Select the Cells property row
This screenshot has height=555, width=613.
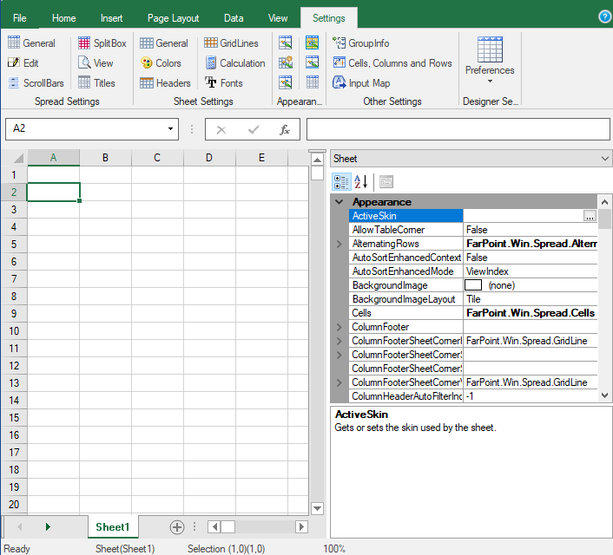(x=472, y=313)
